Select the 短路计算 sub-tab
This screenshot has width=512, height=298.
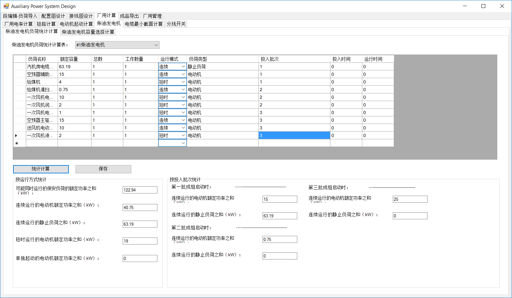pos(46,24)
